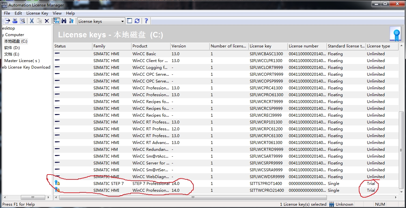The image size is (406, 208).
Task: Open the View menu
Action: tap(57, 13)
